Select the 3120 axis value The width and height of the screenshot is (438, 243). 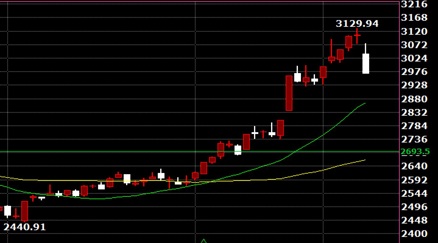coord(414,31)
